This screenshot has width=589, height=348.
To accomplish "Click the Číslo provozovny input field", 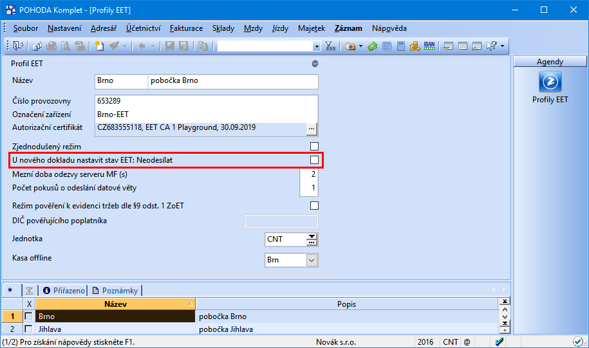I will [x=206, y=101].
